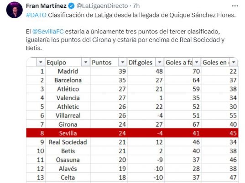Open the rank number column filter dropdown

[41, 62]
